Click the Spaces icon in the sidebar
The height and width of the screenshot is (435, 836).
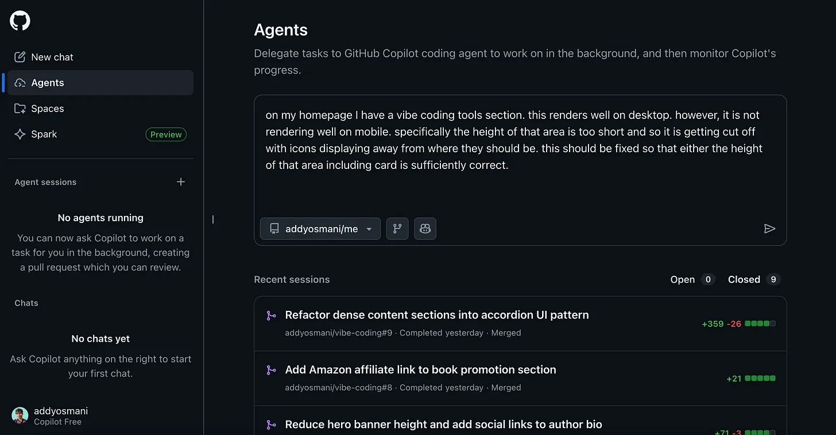coord(20,108)
